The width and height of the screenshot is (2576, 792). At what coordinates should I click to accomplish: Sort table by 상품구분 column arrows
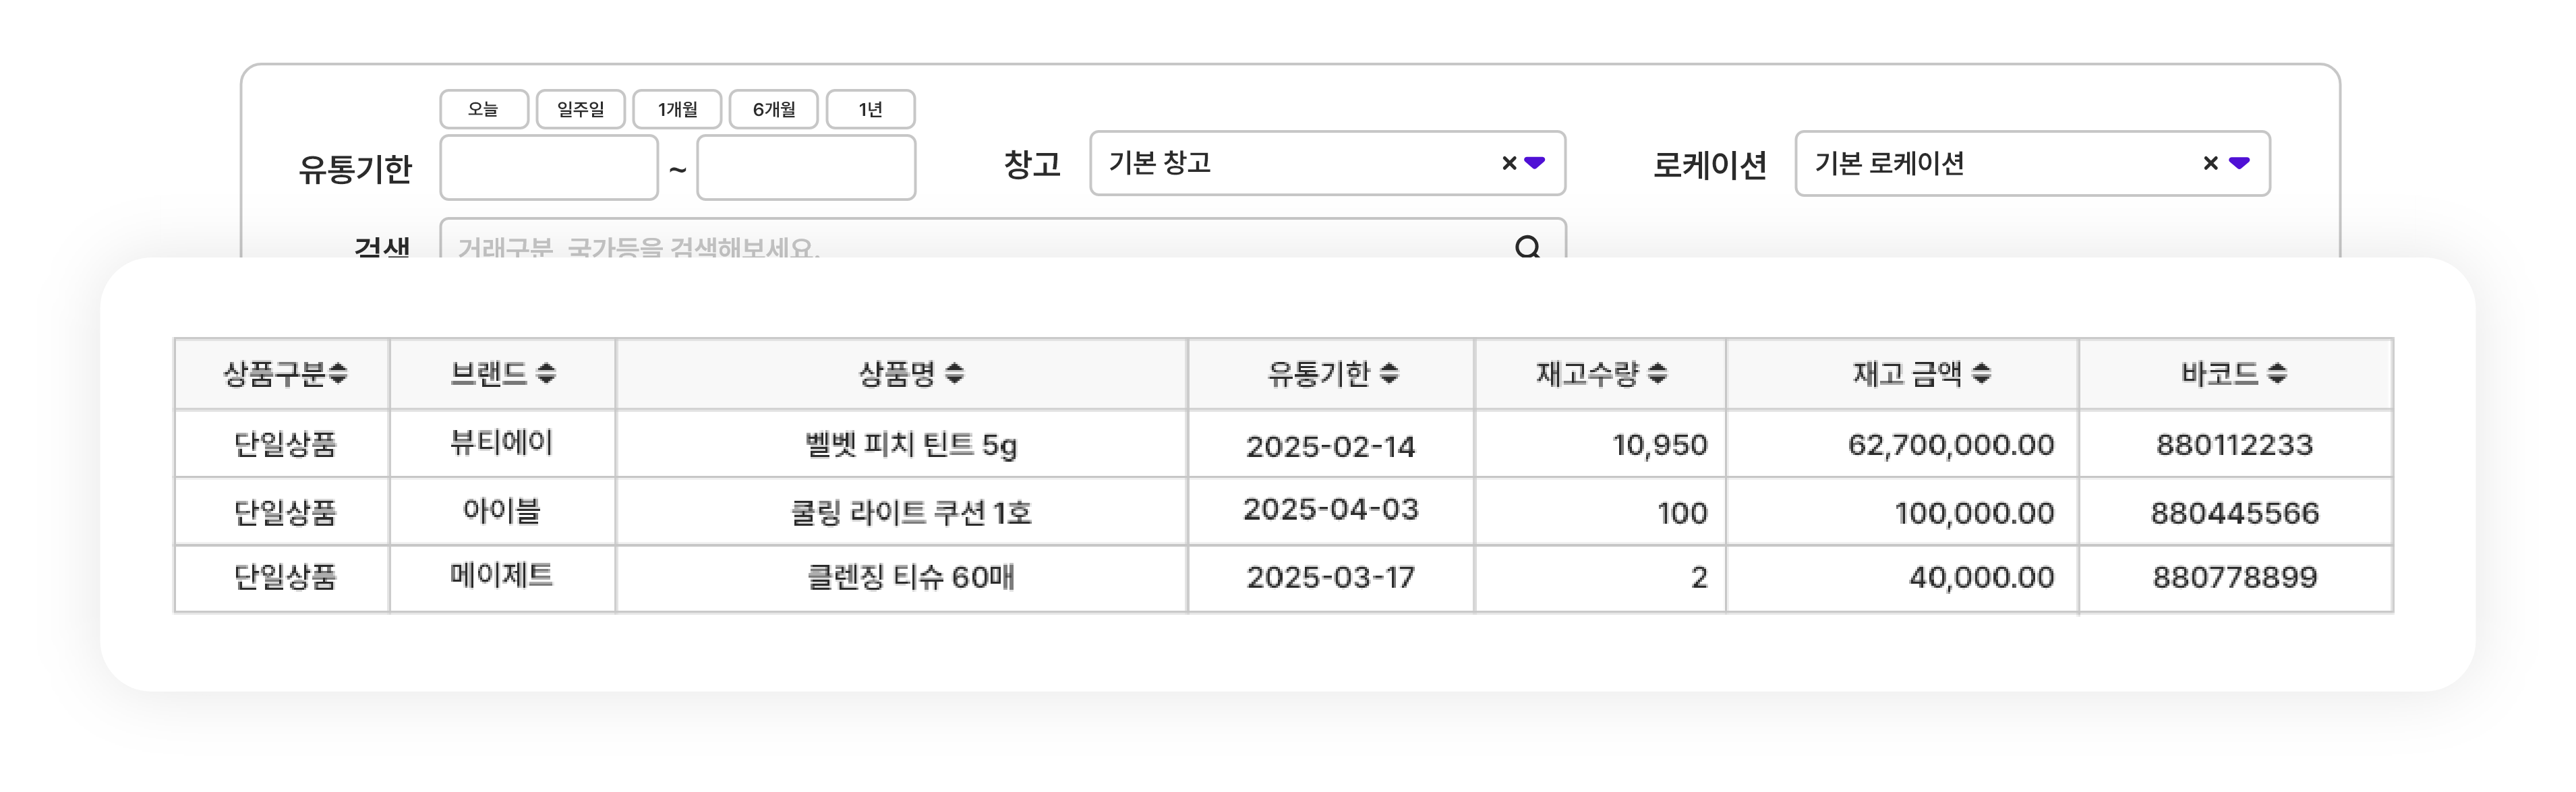click(338, 374)
